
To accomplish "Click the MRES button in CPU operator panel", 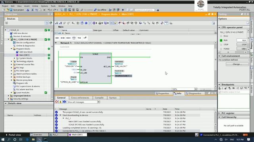I will 242,49.
